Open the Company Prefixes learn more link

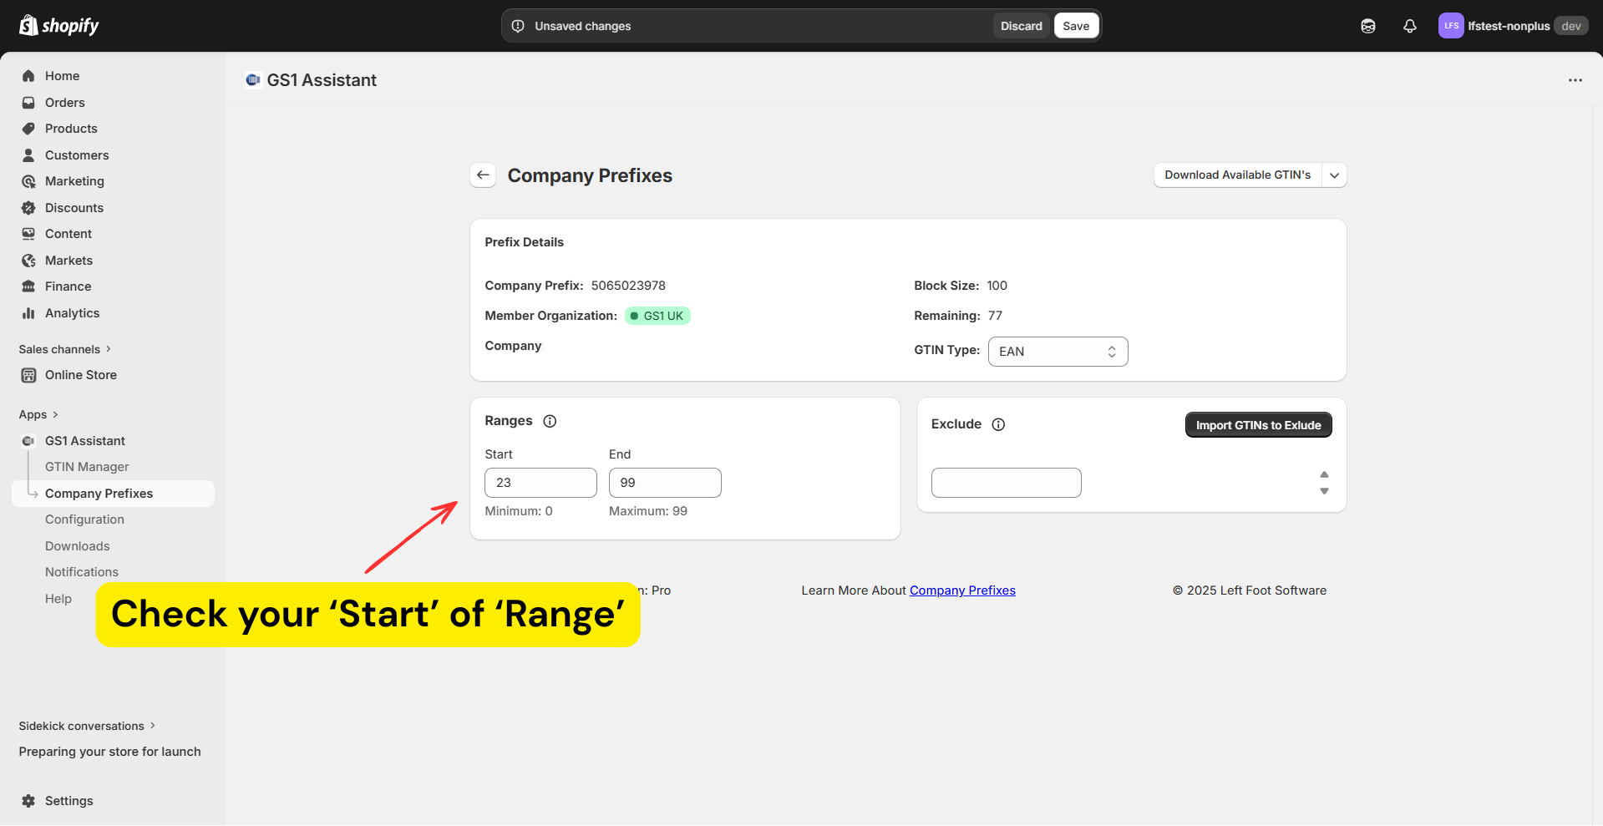[962, 590]
